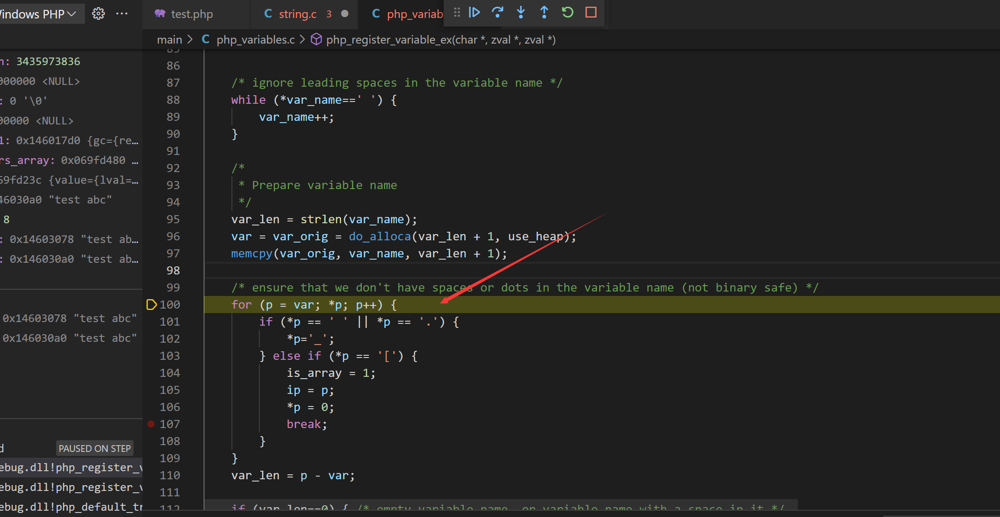Image resolution: width=1000 pixels, height=517 pixels.
Task: Restart the debugging session
Action: point(568,13)
